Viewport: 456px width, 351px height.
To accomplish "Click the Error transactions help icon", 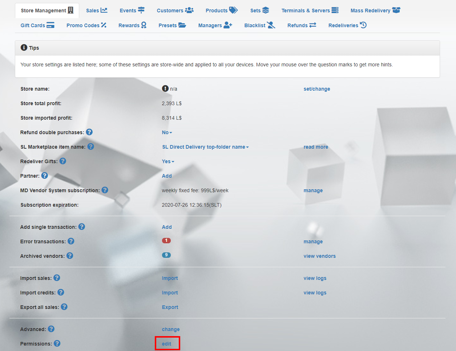I will 71,241.
